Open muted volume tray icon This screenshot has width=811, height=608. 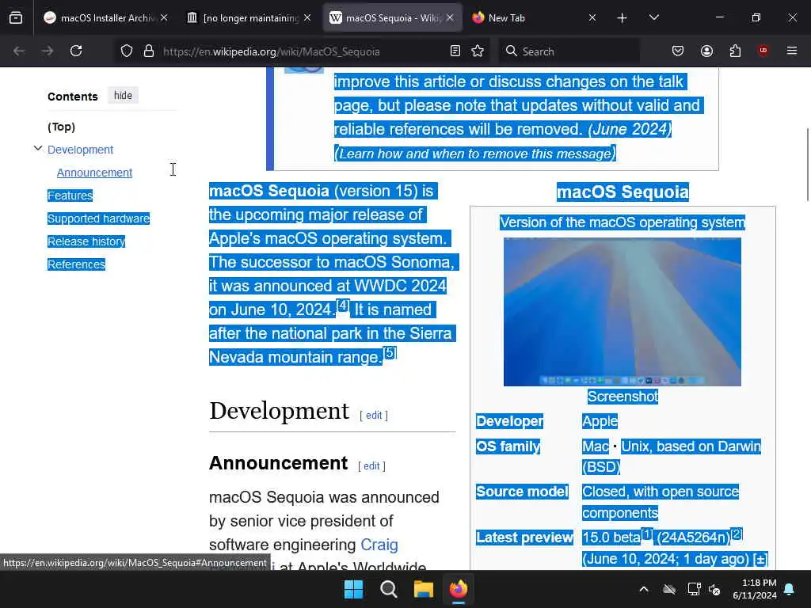tap(714, 589)
